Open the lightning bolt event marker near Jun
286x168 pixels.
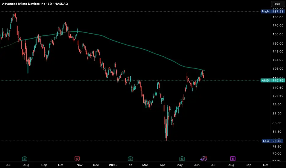(x=204, y=159)
